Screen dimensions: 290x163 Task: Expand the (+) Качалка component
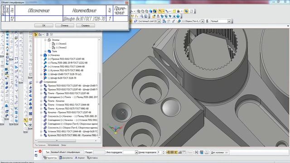[41, 55]
